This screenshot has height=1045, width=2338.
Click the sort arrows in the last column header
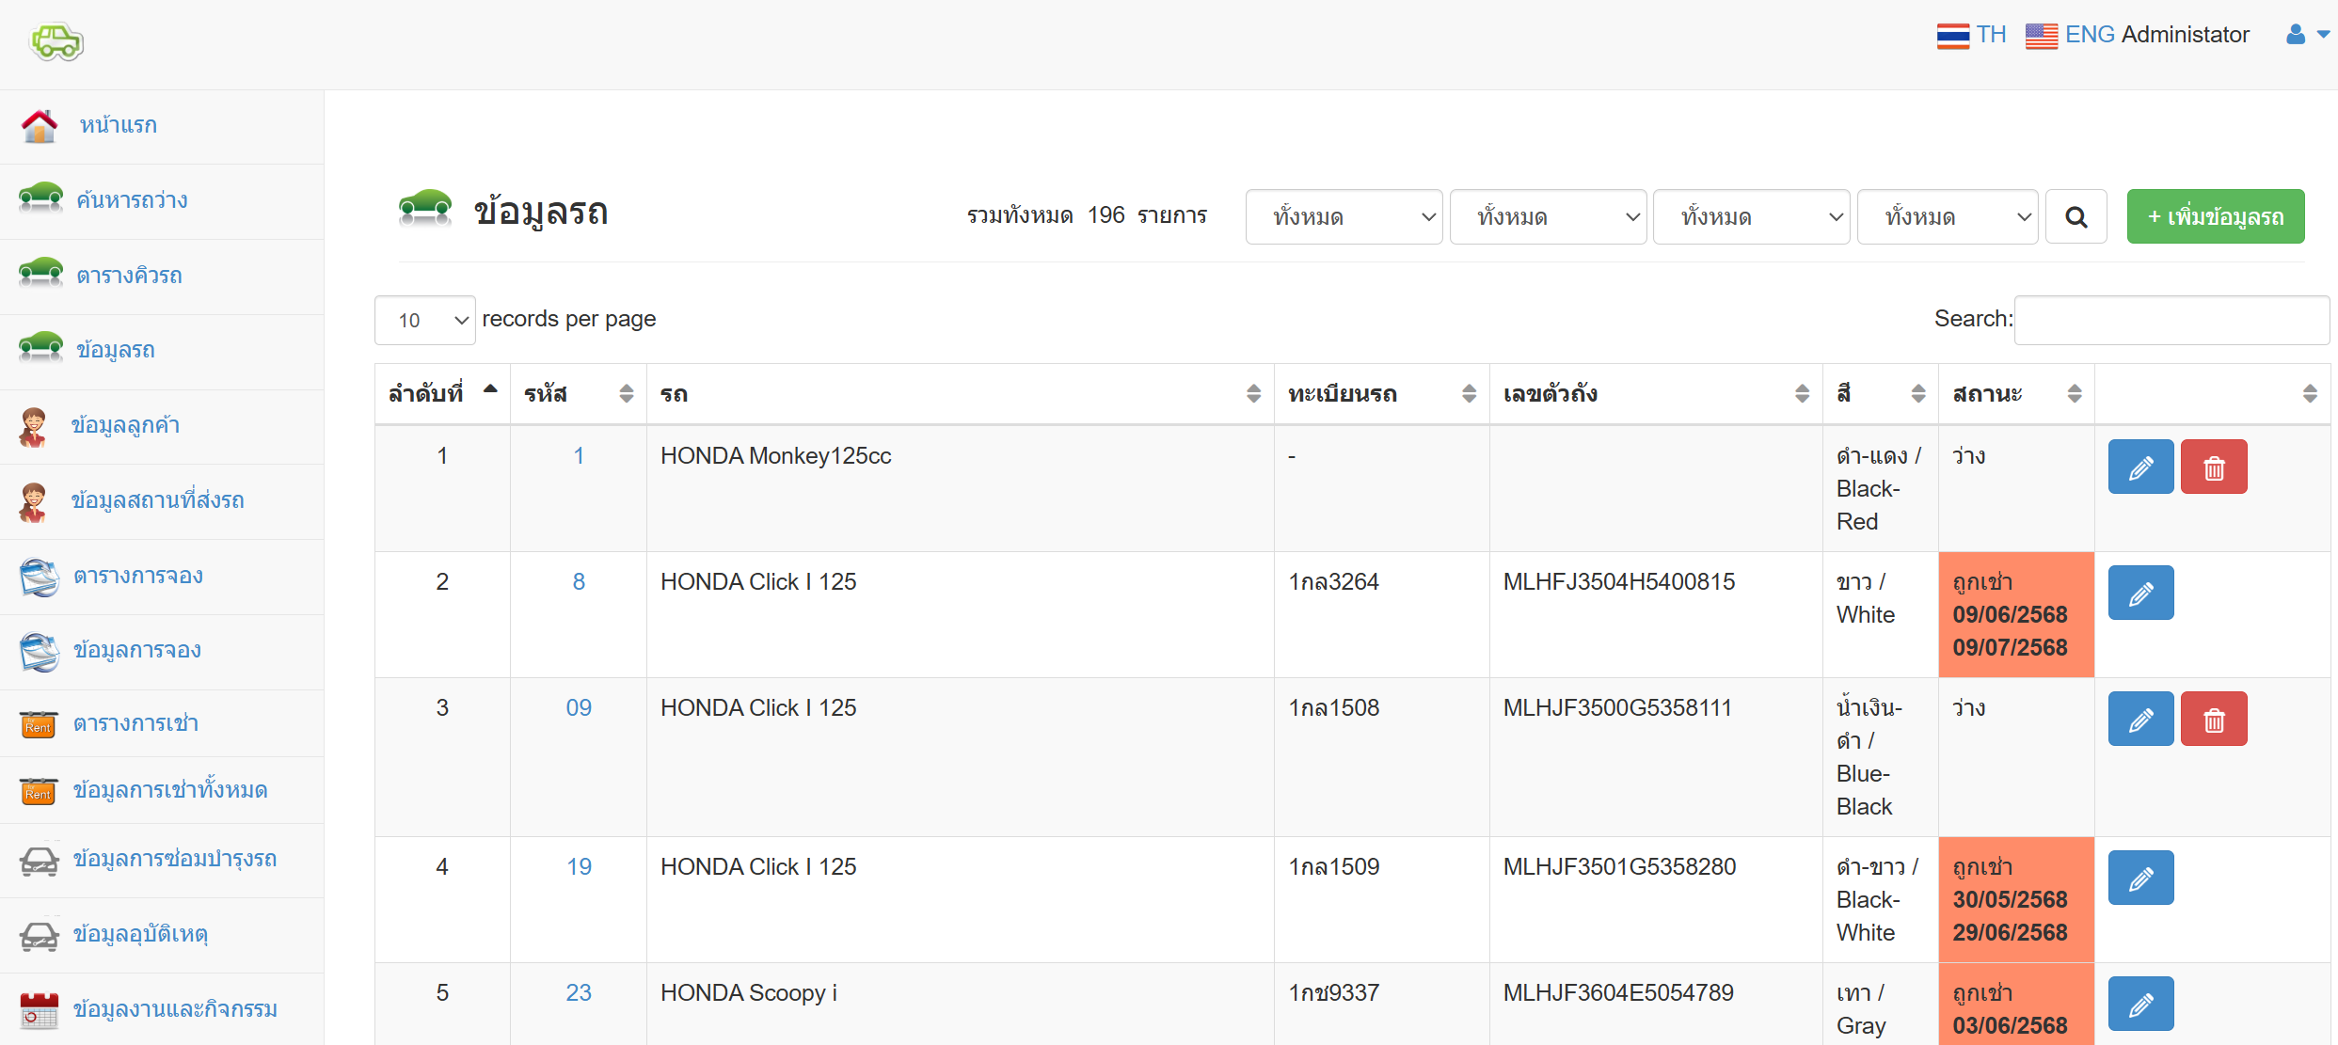(x=2310, y=394)
